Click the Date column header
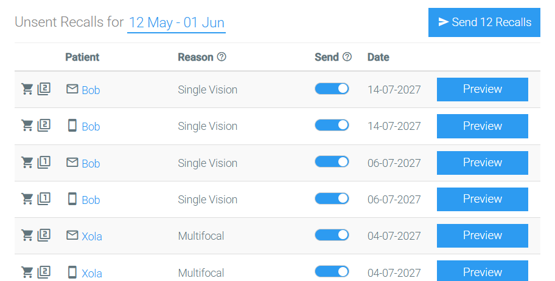The height and width of the screenshot is (281, 555). tap(379, 57)
